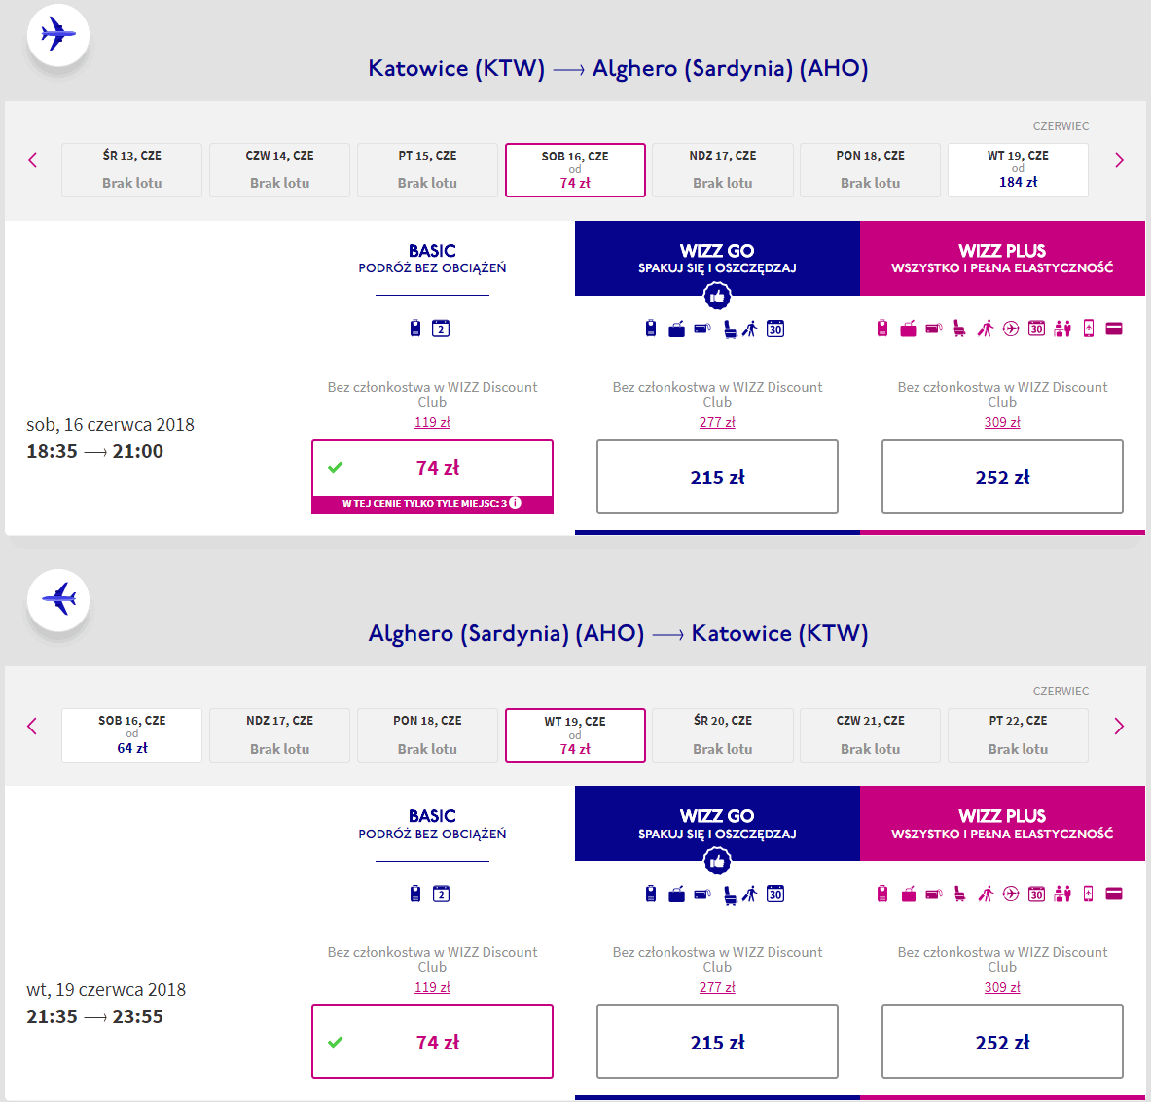Open return WIZZ GO 277 zł price link
The height and width of the screenshot is (1102, 1151).
[x=717, y=987]
